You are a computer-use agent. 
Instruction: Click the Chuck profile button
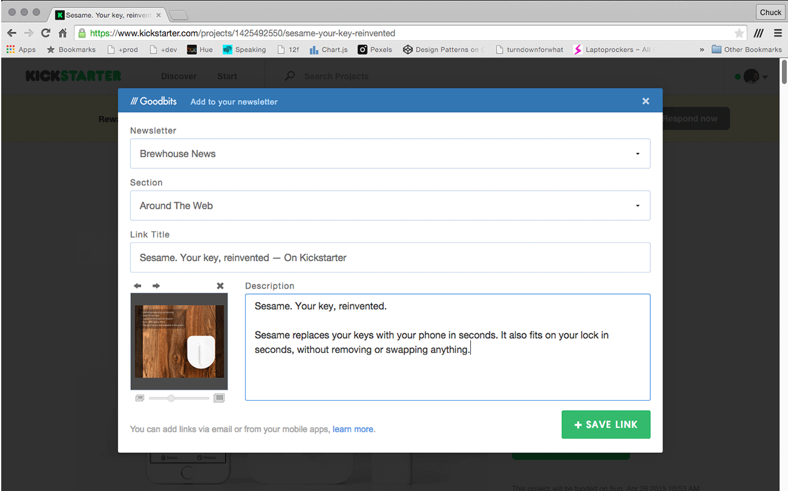pos(770,12)
